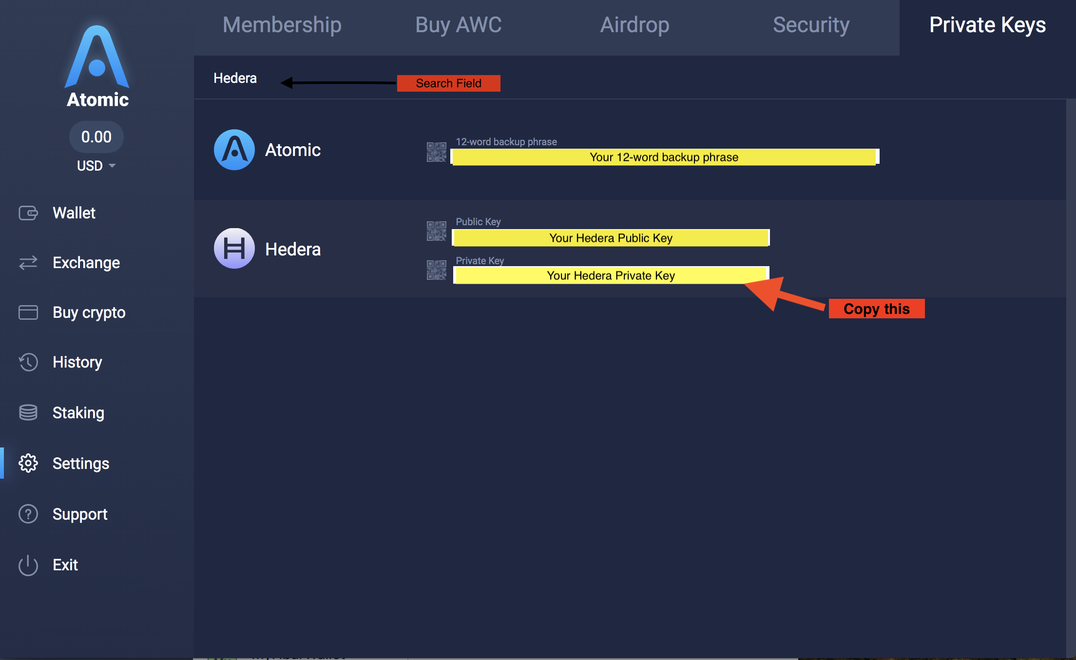Image resolution: width=1076 pixels, height=660 pixels.
Task: Click the Atomic coin logo in list
Action: click(234, 150)
